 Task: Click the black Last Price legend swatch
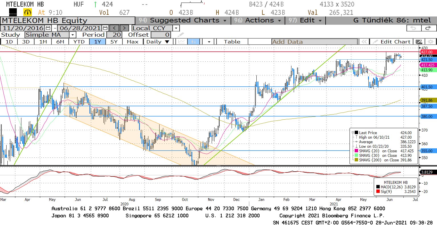click(356, 133)
